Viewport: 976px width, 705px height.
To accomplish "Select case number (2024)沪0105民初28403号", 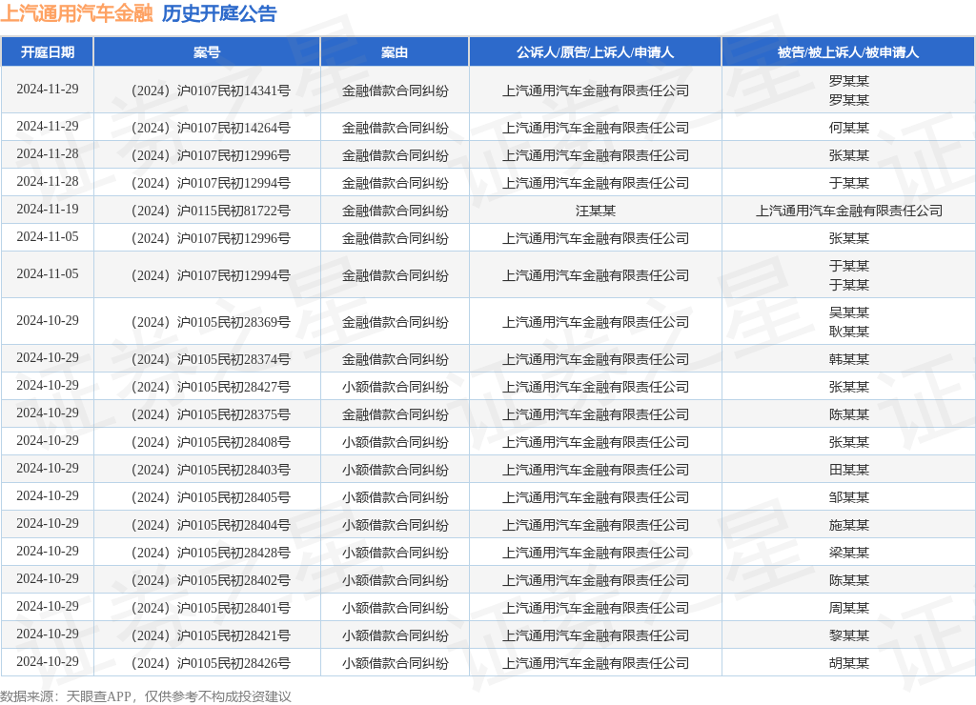I will [x=211, y=470].
